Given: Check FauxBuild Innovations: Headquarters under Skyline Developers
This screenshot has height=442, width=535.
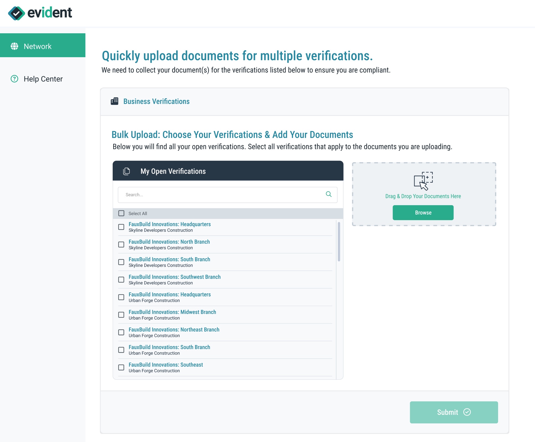Looking at the screenshot, I should point(121,227).
